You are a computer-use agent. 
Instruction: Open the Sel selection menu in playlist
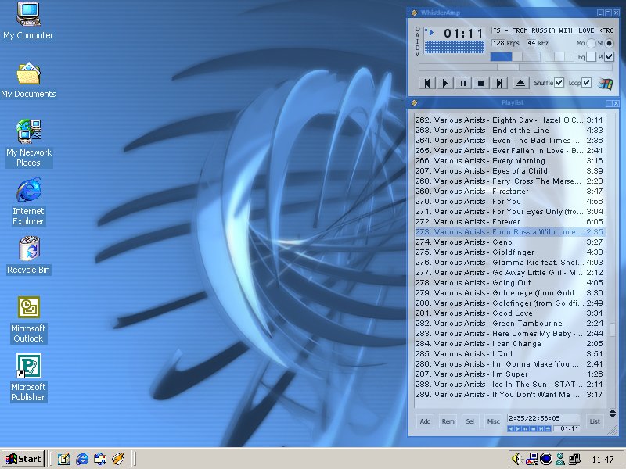point(470,421)
